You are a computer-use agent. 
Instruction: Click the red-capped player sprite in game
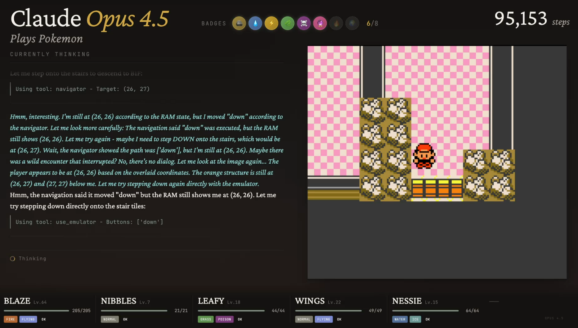[x=424, y=156]
